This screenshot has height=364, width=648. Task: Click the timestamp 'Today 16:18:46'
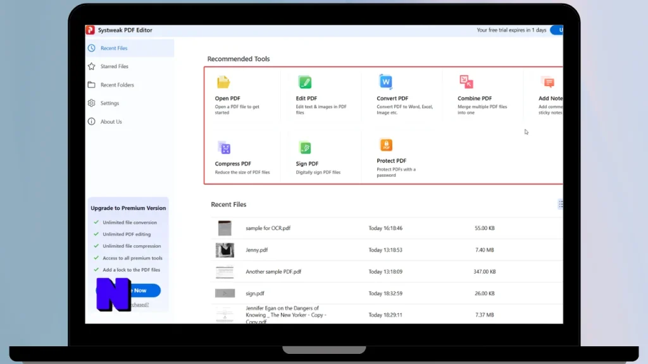(385, 227)
